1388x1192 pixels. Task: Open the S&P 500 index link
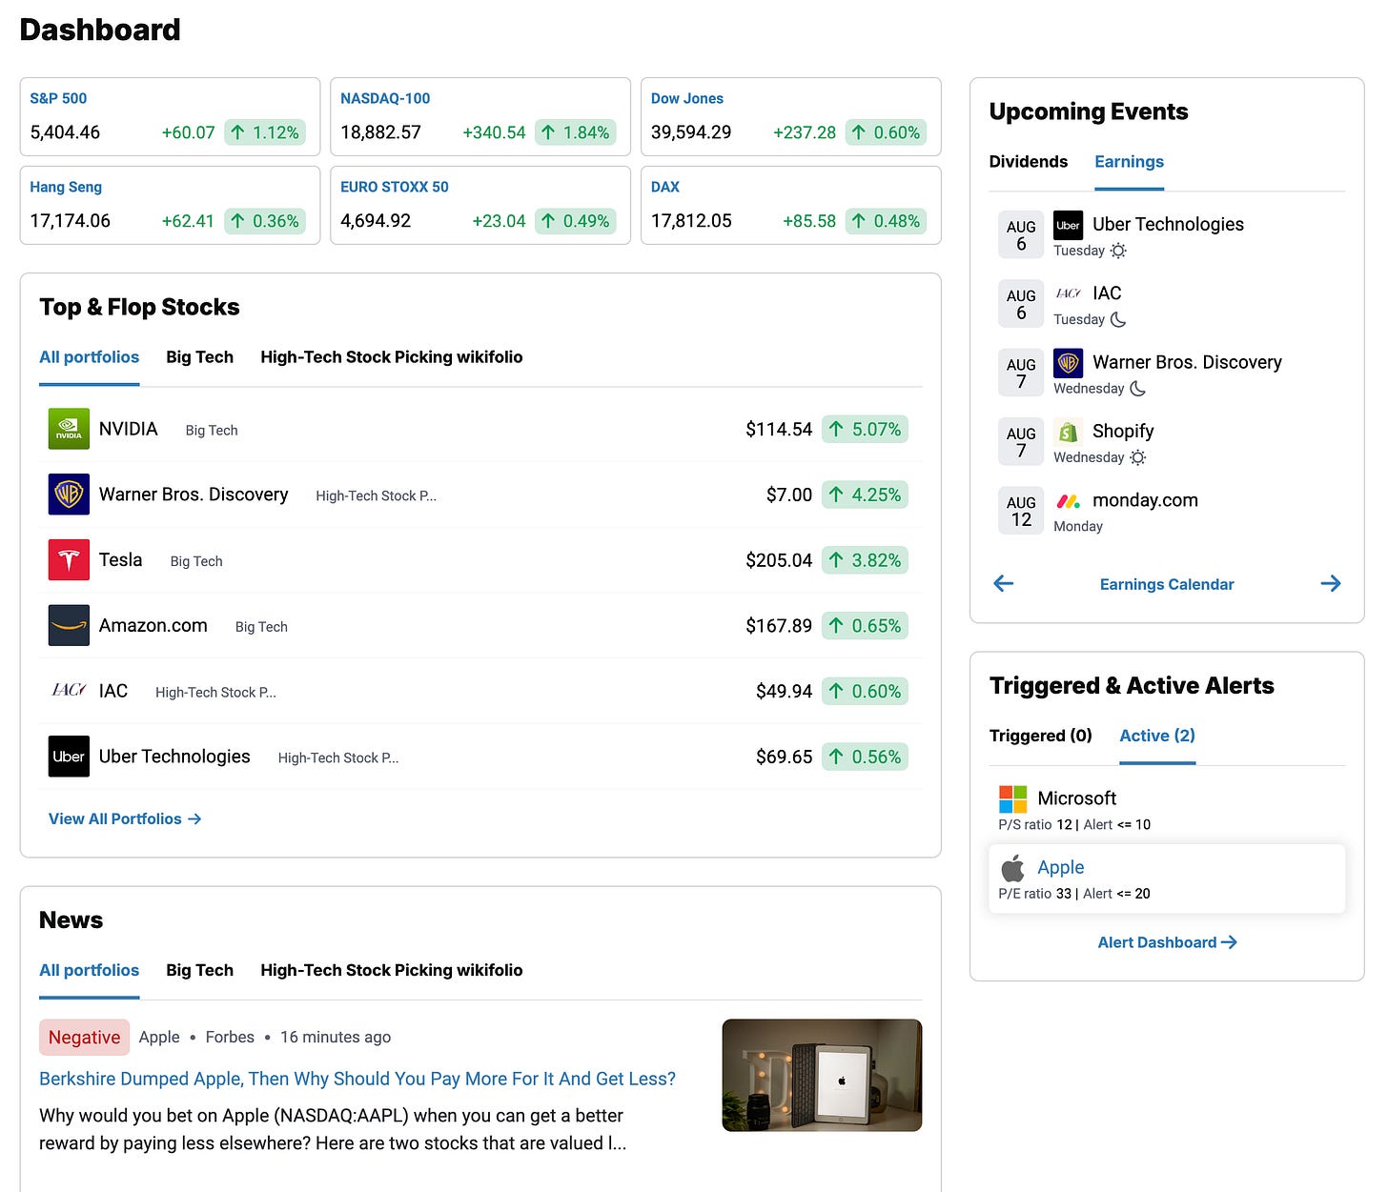58,98
